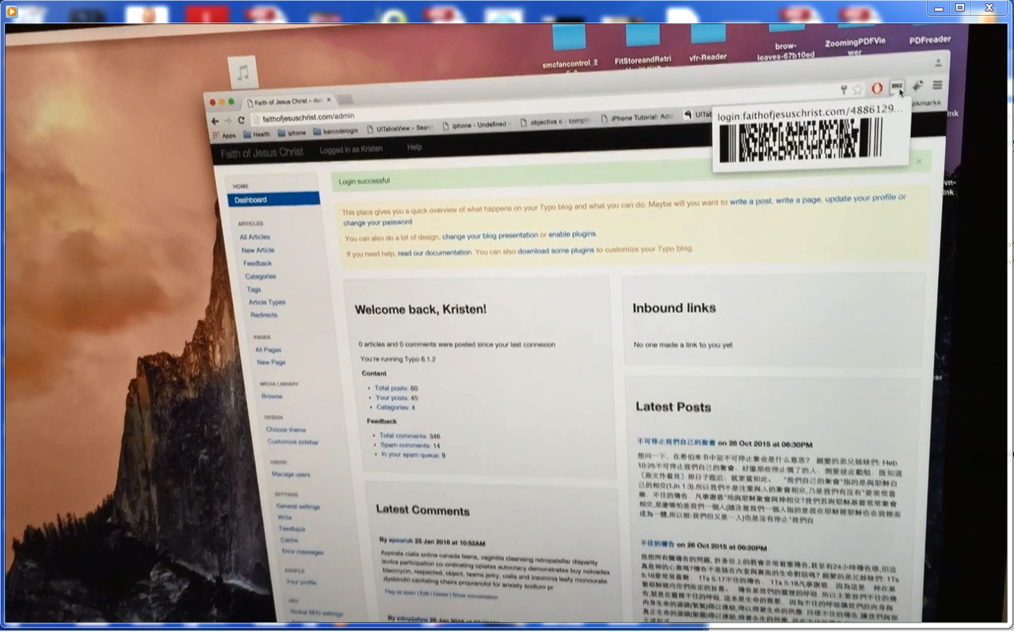Viewport: 1014px width, 633px height.
Task: Open the 'iPhone Tutorial' bookmark
Action: [636, 118]
